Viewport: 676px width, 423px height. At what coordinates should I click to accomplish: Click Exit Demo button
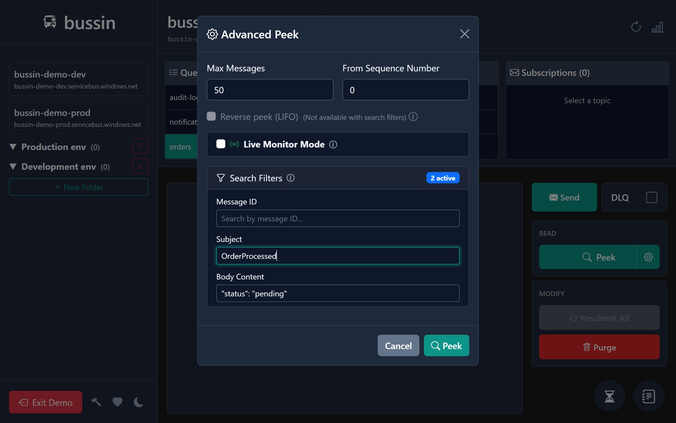pos(46,402)
